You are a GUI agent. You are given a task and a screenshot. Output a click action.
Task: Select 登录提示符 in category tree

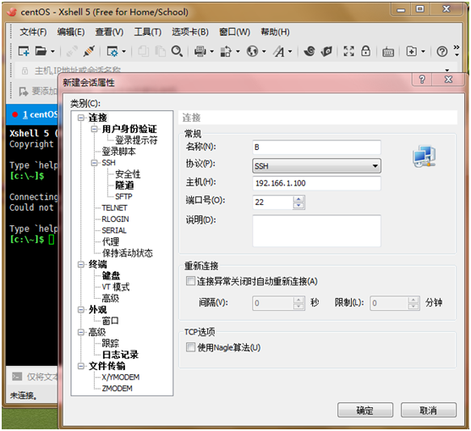point(136,141)
